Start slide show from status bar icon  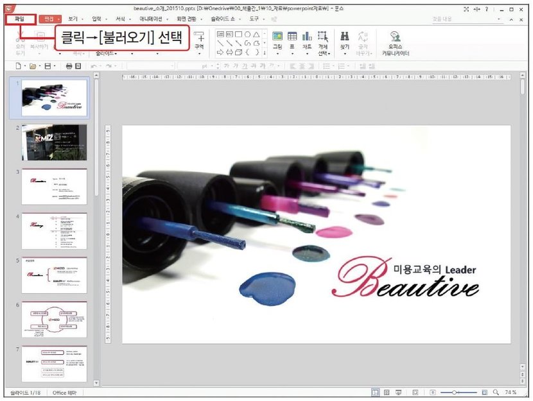pyautogui.click(x=398, y=393)
